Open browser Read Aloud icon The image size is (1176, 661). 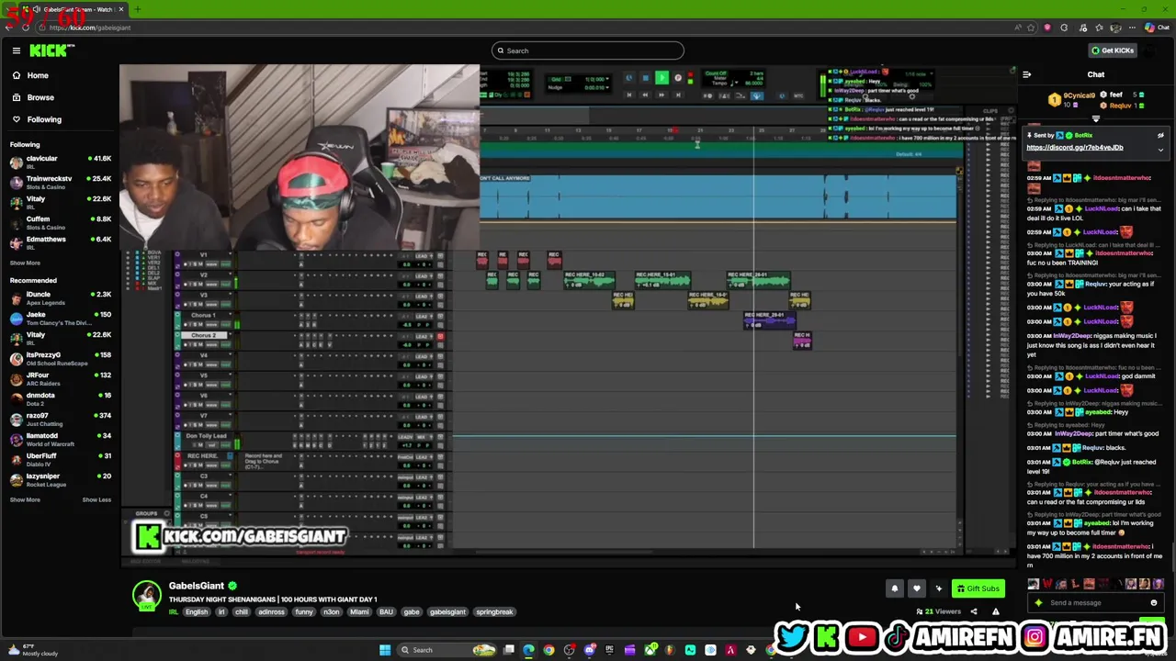point(1017,28)
